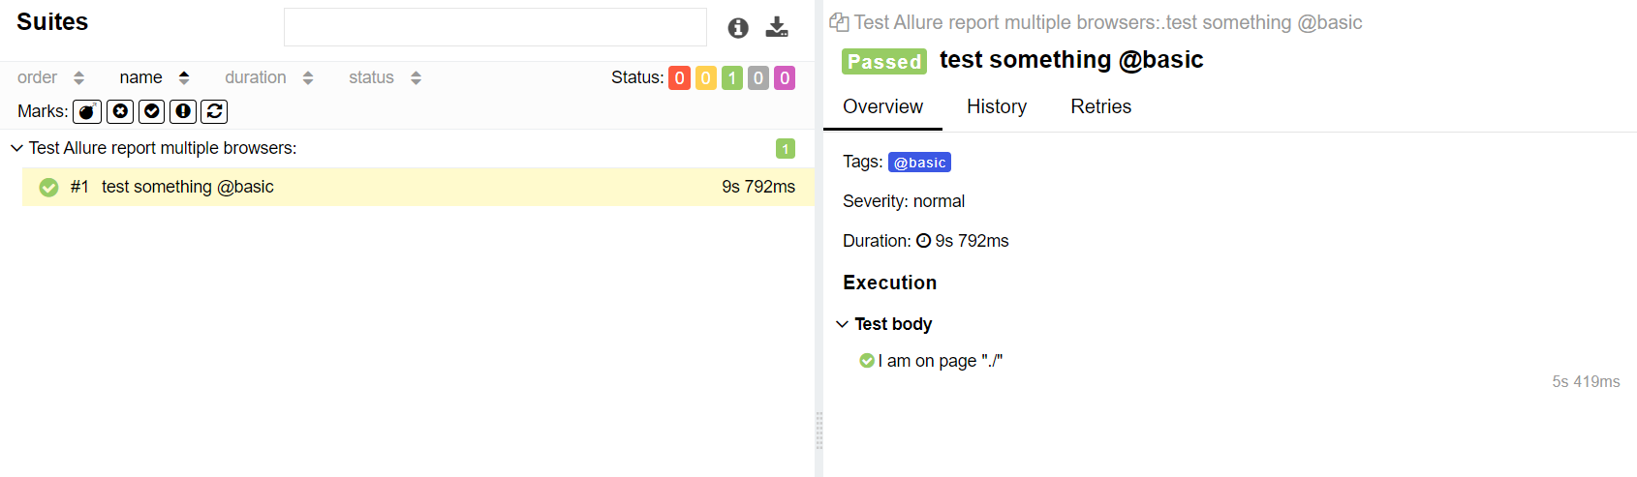The image size is (1637, 477).
Task: Toggle failed status filter (red 0)
Action: click(680, 77)
